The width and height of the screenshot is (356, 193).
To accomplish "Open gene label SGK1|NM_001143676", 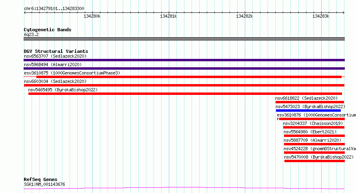I will (x=44, y=184).
